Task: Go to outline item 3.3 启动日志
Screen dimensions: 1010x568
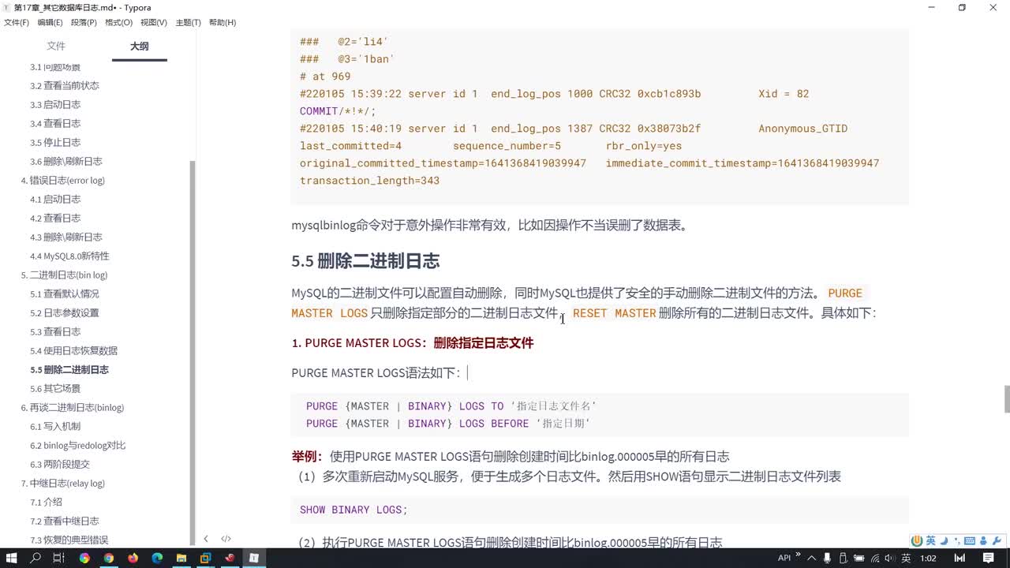Action: click(x=55, y=104)
